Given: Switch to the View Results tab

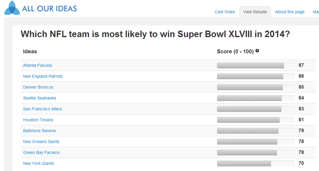Looking at the screenshot, I should coord(255,12).
